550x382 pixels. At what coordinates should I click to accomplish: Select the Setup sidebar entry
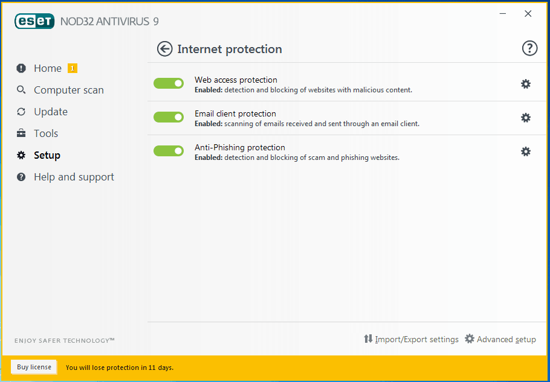47,155
